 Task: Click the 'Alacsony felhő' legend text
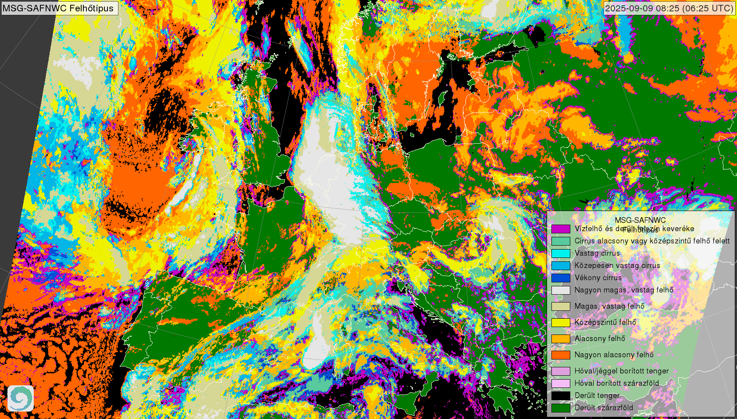click(x=600, y=338)
